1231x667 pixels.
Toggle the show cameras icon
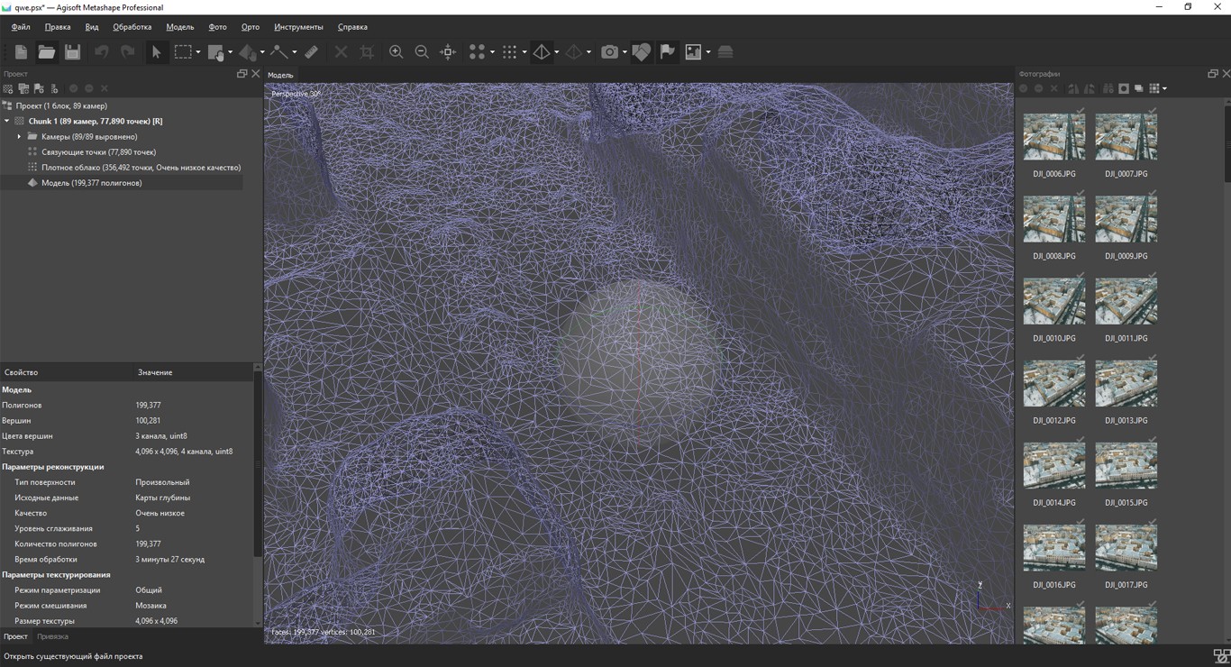click(610, 52)
